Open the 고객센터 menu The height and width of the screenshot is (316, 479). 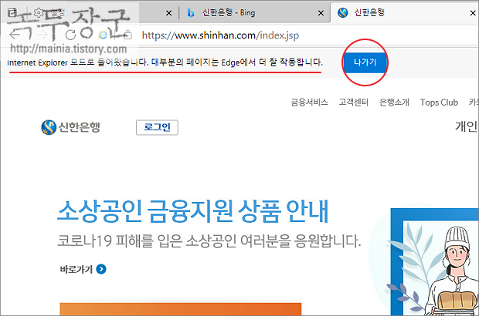tap(353, 103)
